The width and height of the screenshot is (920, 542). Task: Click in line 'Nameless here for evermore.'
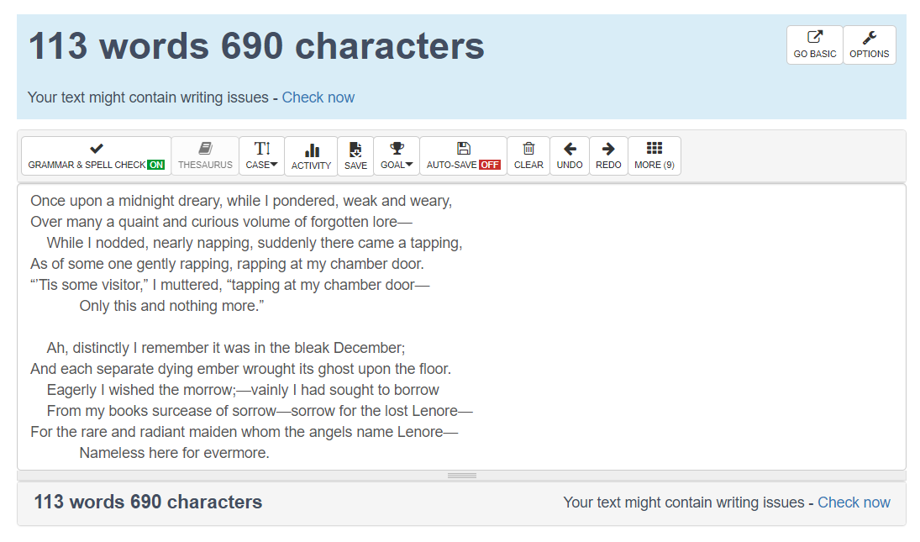click(x=174, y=453)
